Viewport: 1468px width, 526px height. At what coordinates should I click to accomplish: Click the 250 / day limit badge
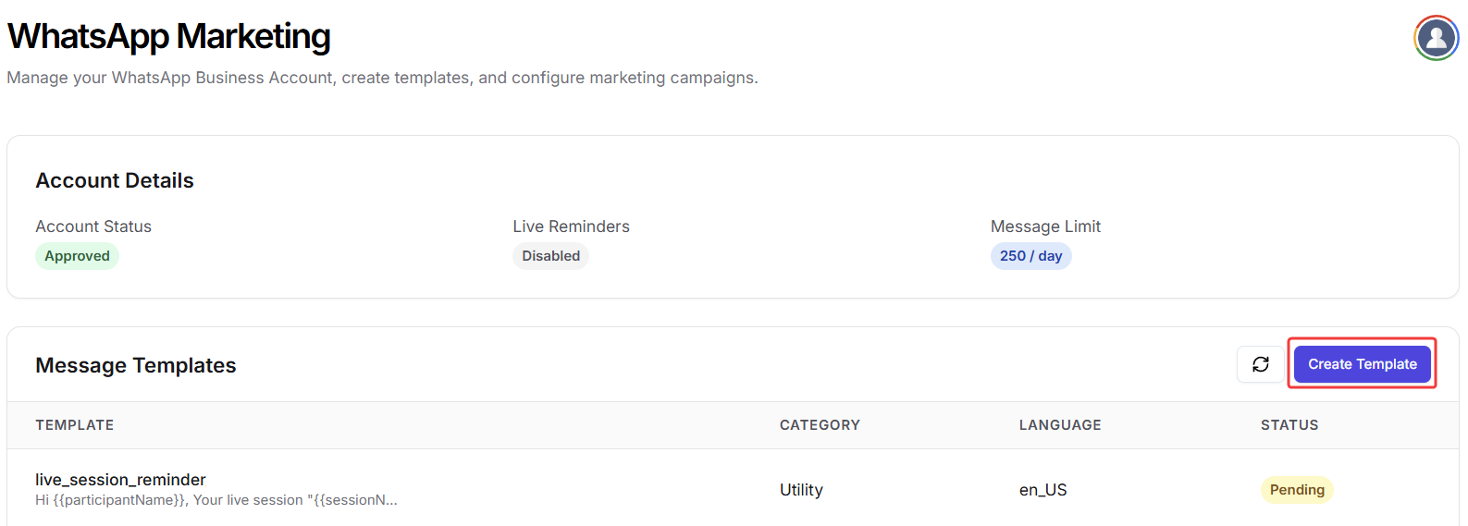click(x=1030, y=256)
